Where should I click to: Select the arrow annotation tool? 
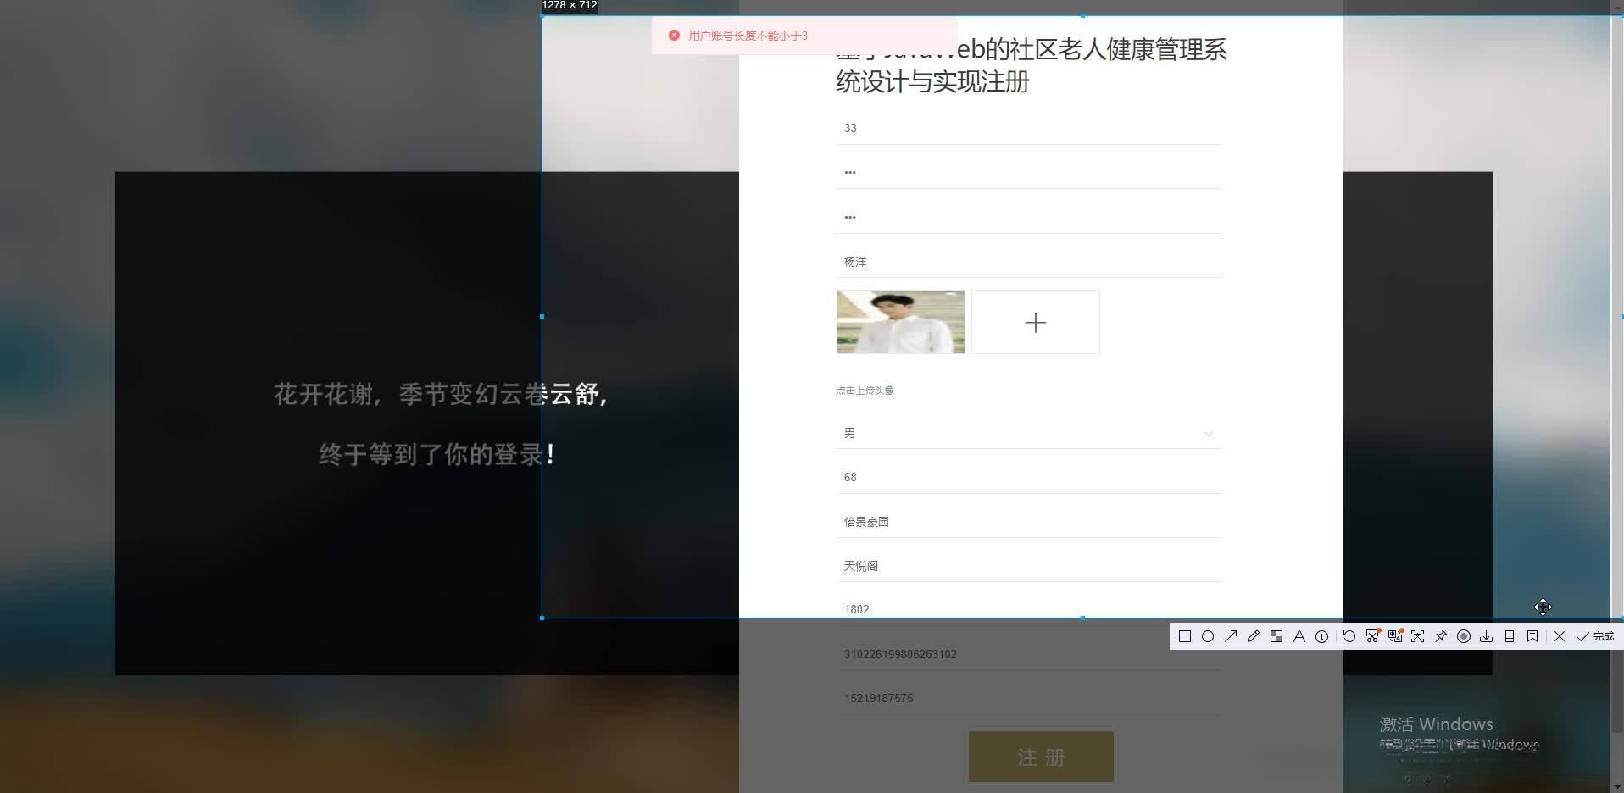point(1231,635)
